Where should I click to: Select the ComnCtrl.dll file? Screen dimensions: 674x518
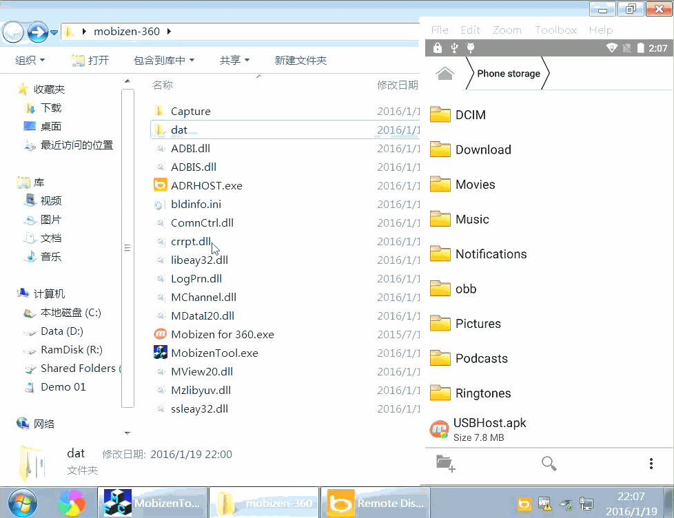tap(202, 223)
